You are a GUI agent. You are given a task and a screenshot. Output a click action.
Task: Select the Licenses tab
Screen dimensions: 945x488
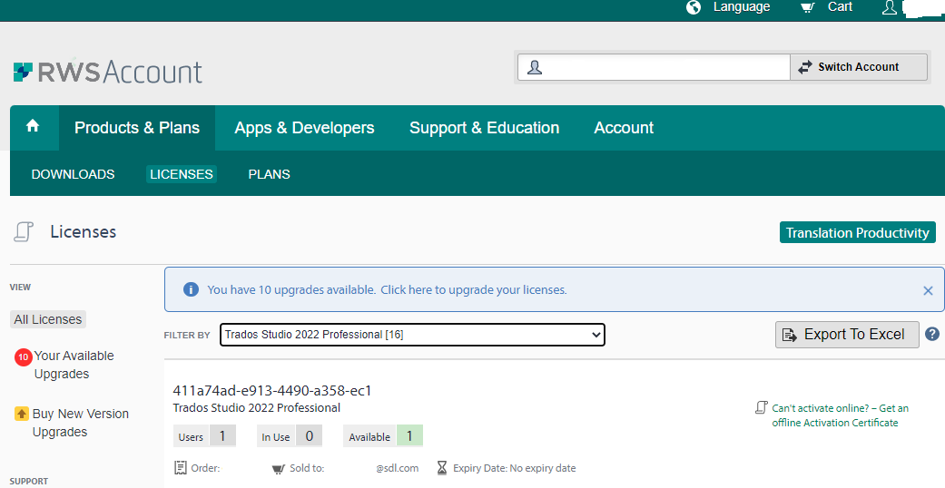[182, 174]
